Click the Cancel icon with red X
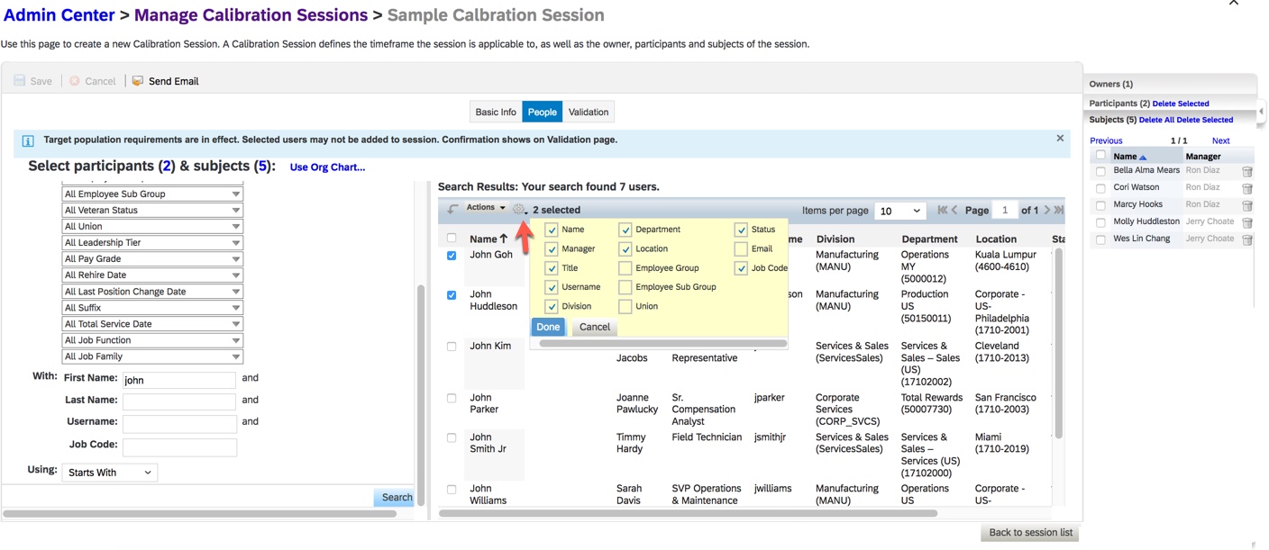 [74, 80]
